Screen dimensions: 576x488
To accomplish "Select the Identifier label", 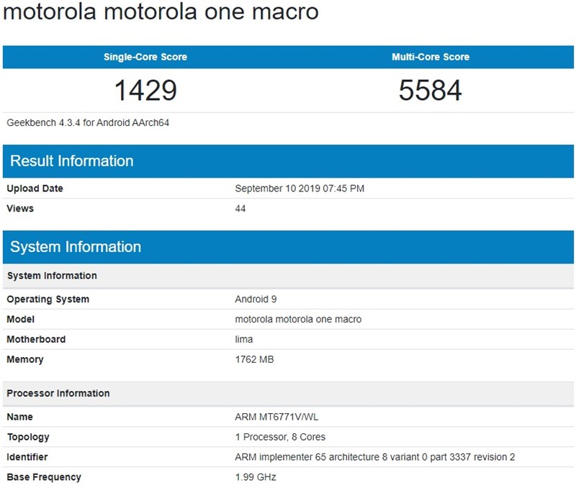I will (27, 457).
